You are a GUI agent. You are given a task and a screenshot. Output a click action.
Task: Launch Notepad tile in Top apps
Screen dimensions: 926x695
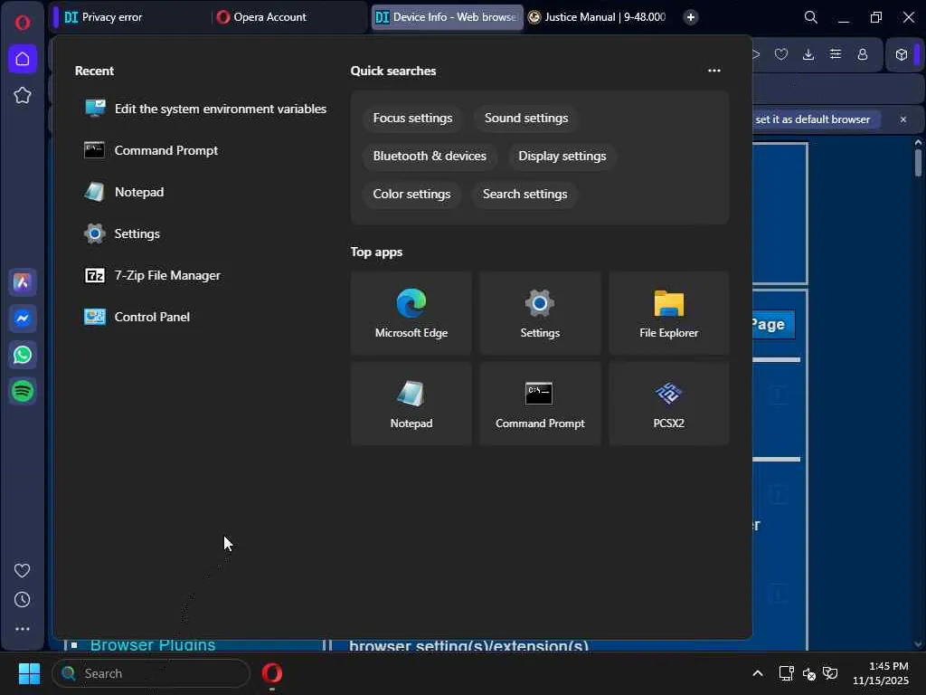[x=411, y=404]
